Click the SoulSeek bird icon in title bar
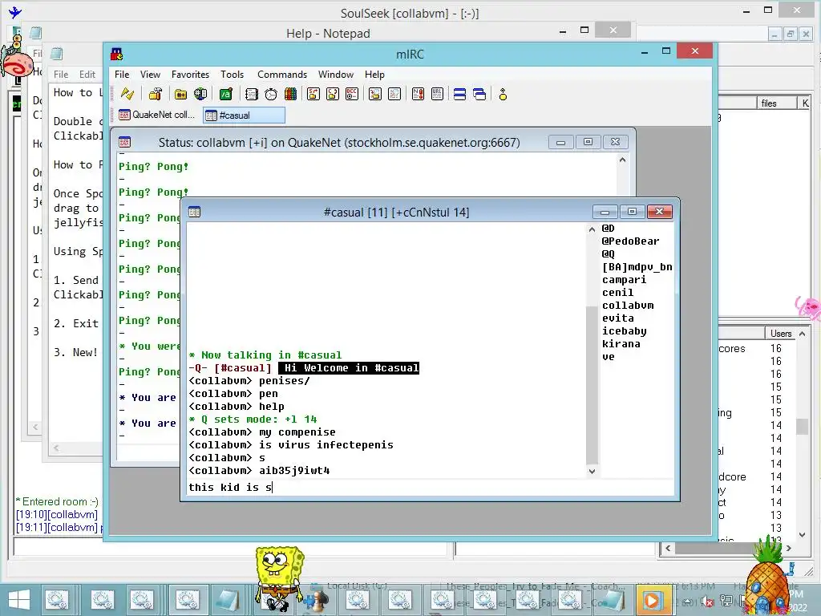 coord(15,12)
